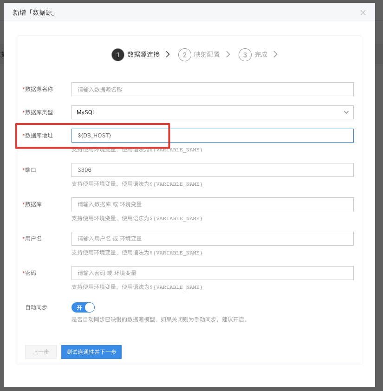Screen dimensions: 383x391
Task: Click the step 1 circle icon
Action: click(x=118, y=55)
